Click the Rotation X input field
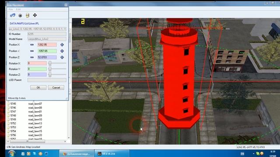The image size is (280, 157). click(37, 63)
